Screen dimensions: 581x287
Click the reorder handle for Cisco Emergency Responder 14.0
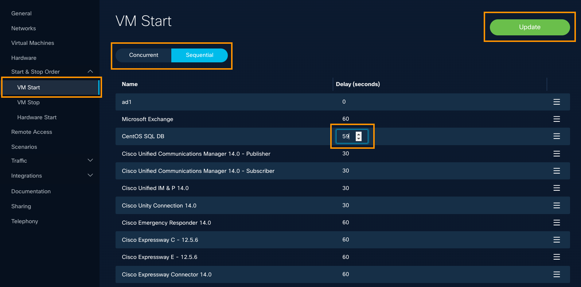coord(557,222)
